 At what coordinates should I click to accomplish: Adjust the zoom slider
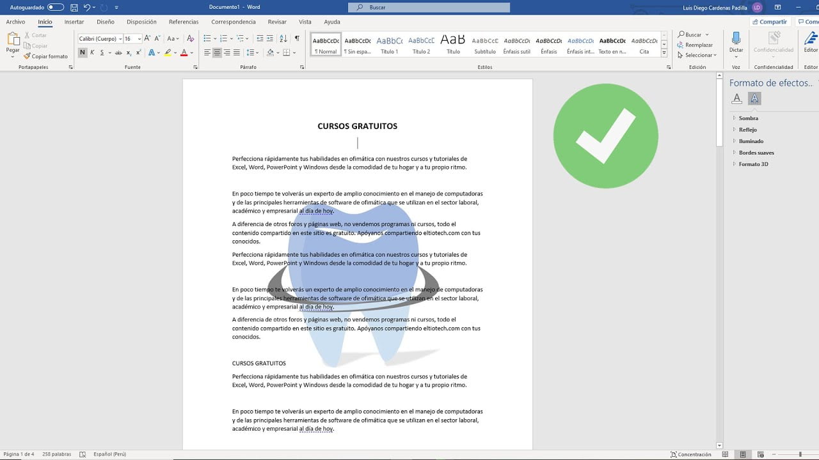pyautogui.click(x=800, y=454)
